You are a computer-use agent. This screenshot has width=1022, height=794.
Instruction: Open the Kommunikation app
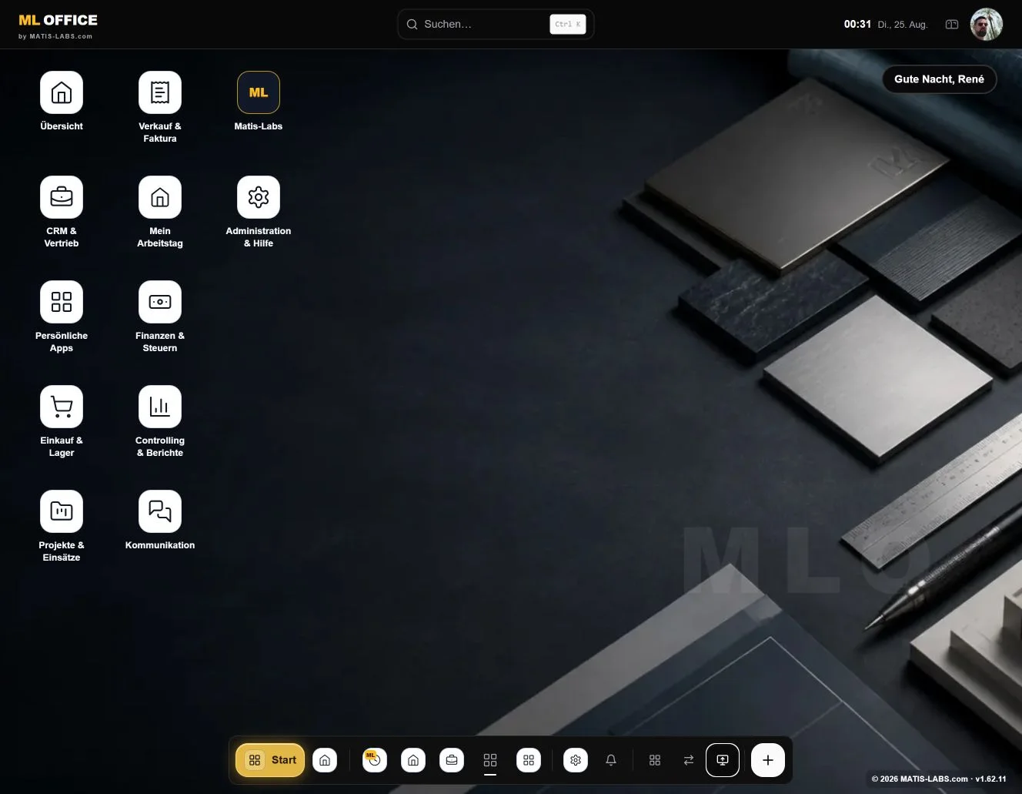tap(160, 511)
